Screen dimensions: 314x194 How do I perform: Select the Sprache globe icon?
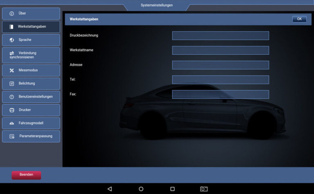[11, 40]
